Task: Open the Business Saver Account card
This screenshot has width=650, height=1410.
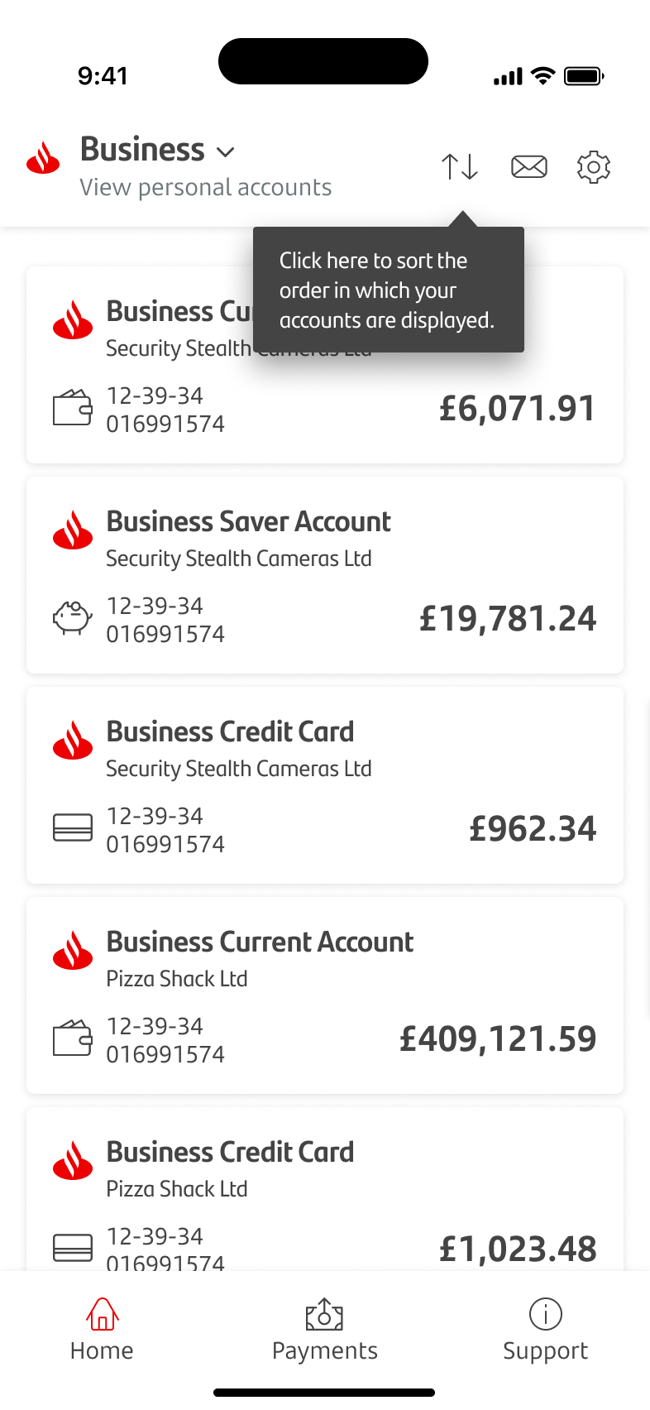Action: coord(324,574)
